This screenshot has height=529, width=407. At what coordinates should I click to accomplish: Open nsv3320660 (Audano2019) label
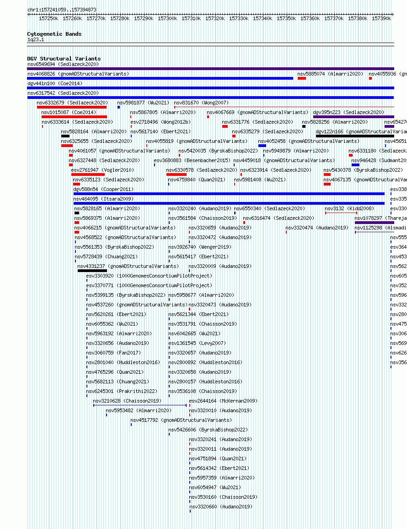coord(221,507)
